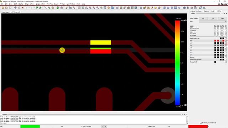Toggle the Conductors layer checkbox
This screenshot has height=128, width=228.
pyautogui.click(x=191, y=28)
